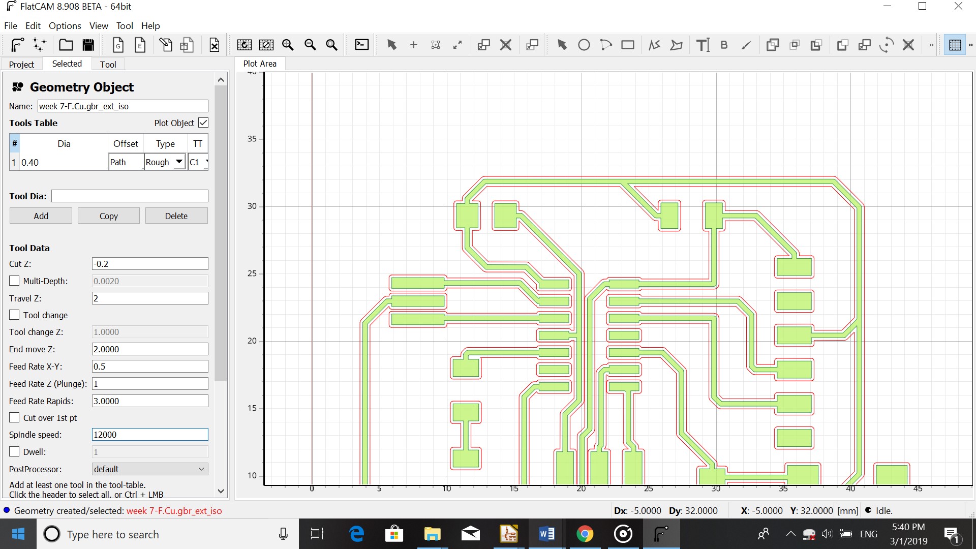Uncheck the Plot Object checkbox

coord(203,123)
